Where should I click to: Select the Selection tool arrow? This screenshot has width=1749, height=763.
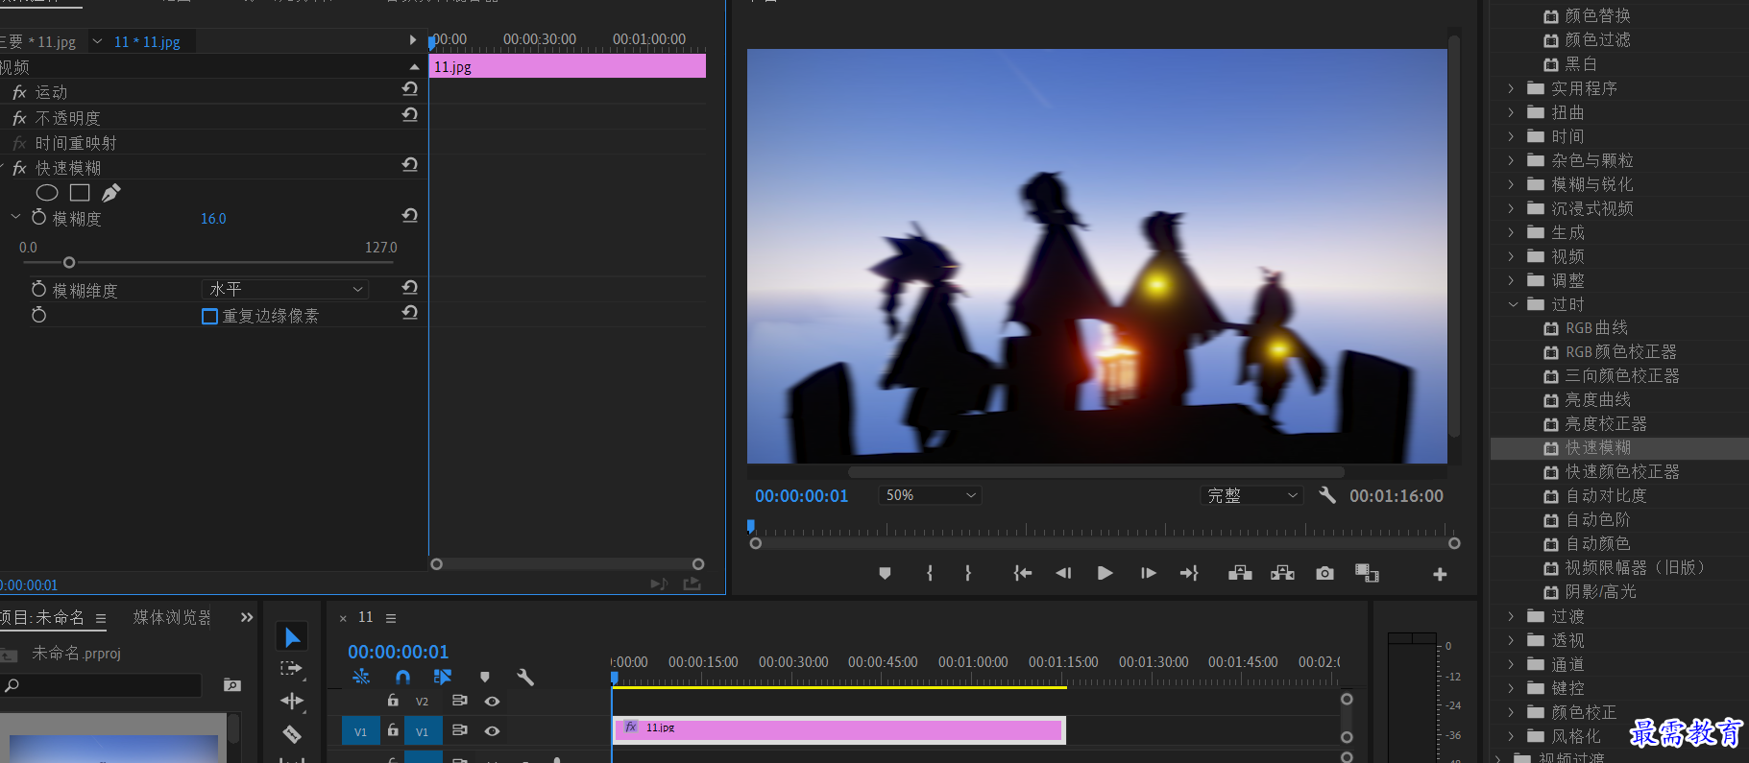click(292, 637)
